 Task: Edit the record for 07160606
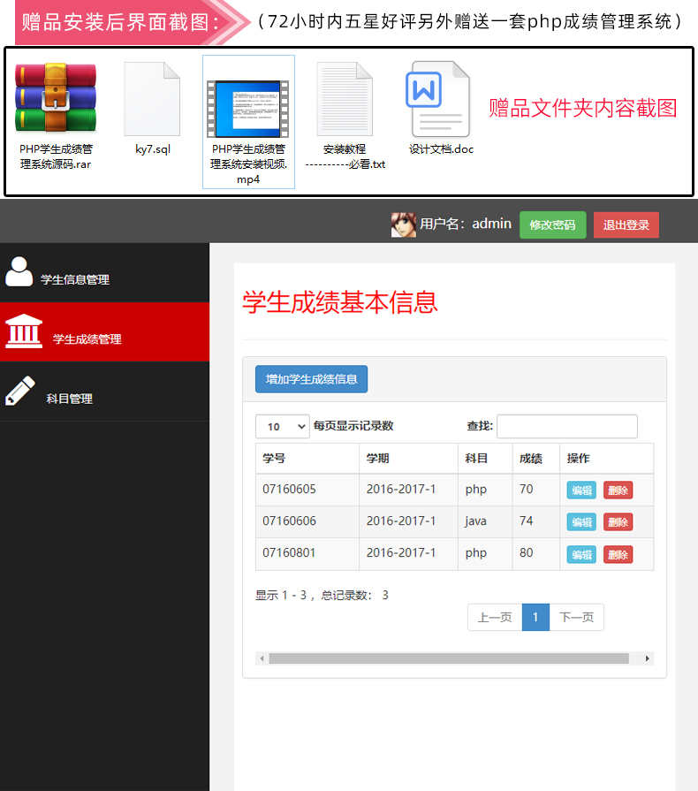pyautogui.click(x=581, y=522)
